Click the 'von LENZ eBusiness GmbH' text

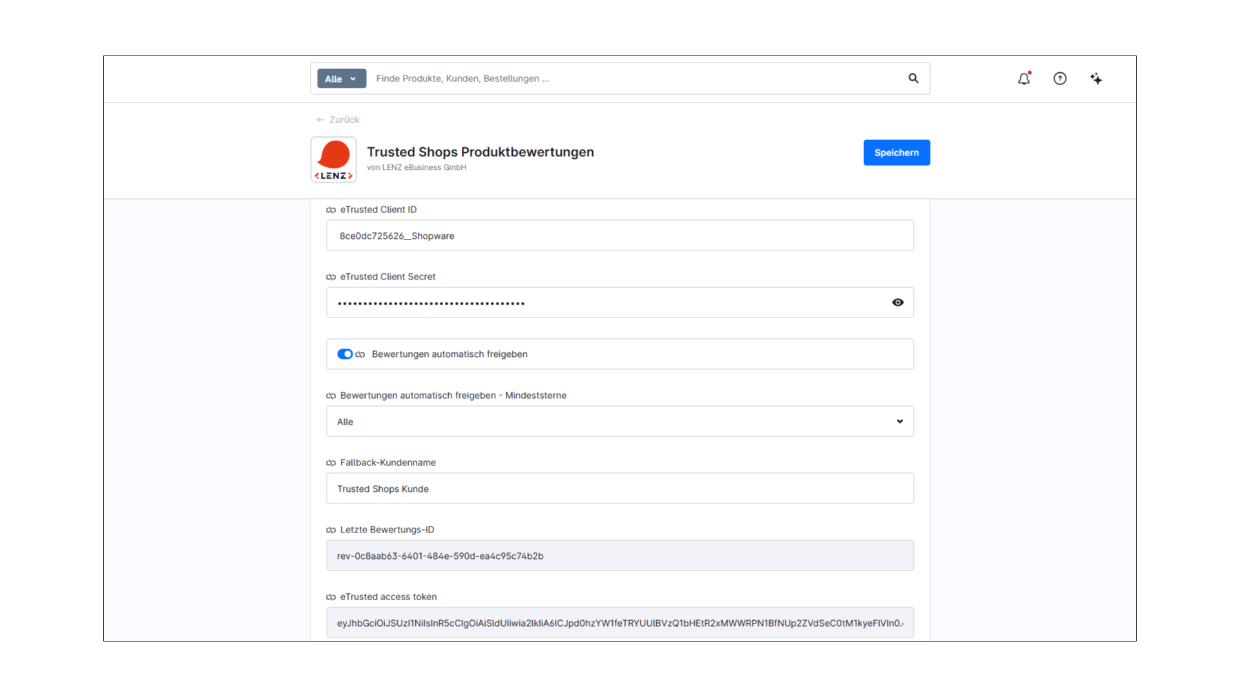click(417, 168)
